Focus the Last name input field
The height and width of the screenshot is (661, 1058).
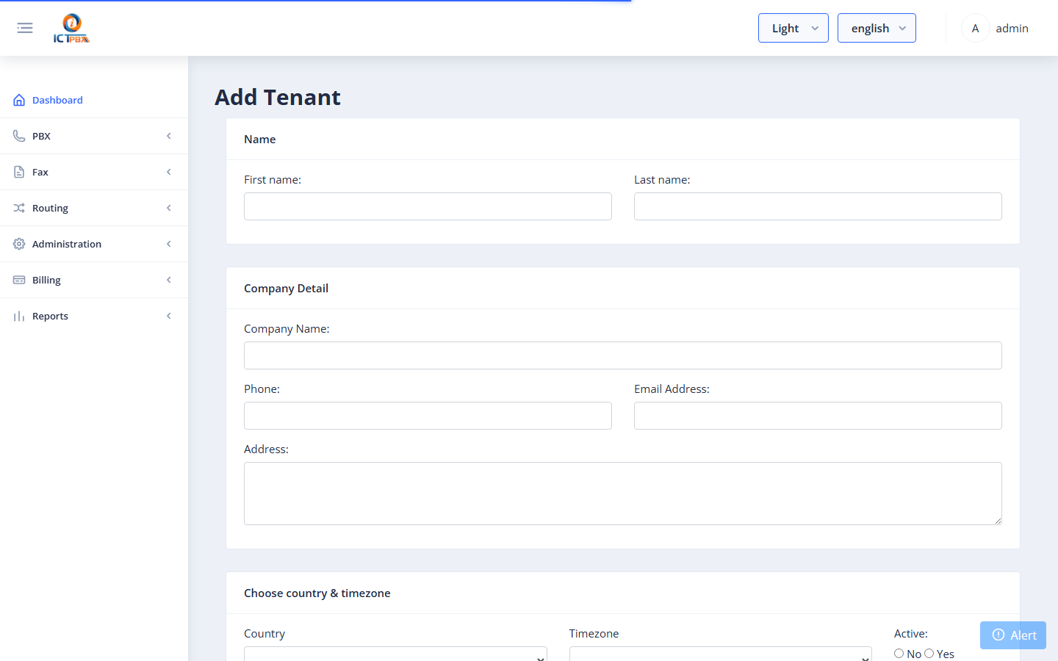(x=818, y=206)
